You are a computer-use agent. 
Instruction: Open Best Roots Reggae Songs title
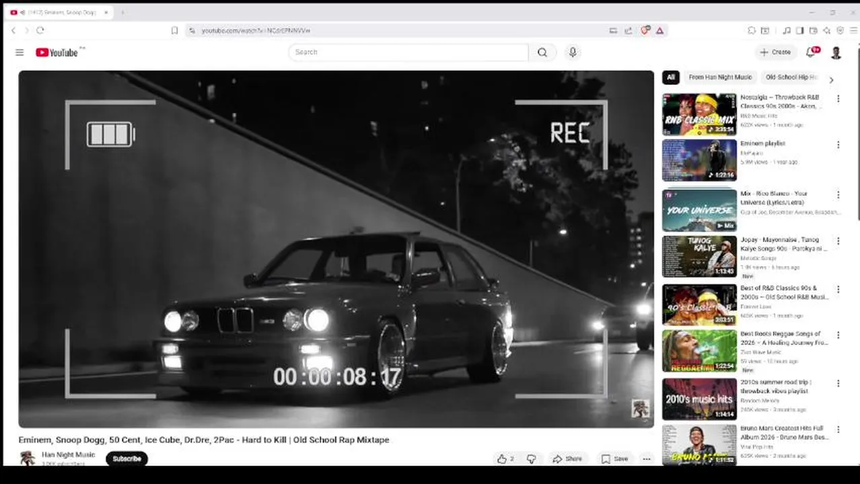pyautogui.click(x=784, y=338)
